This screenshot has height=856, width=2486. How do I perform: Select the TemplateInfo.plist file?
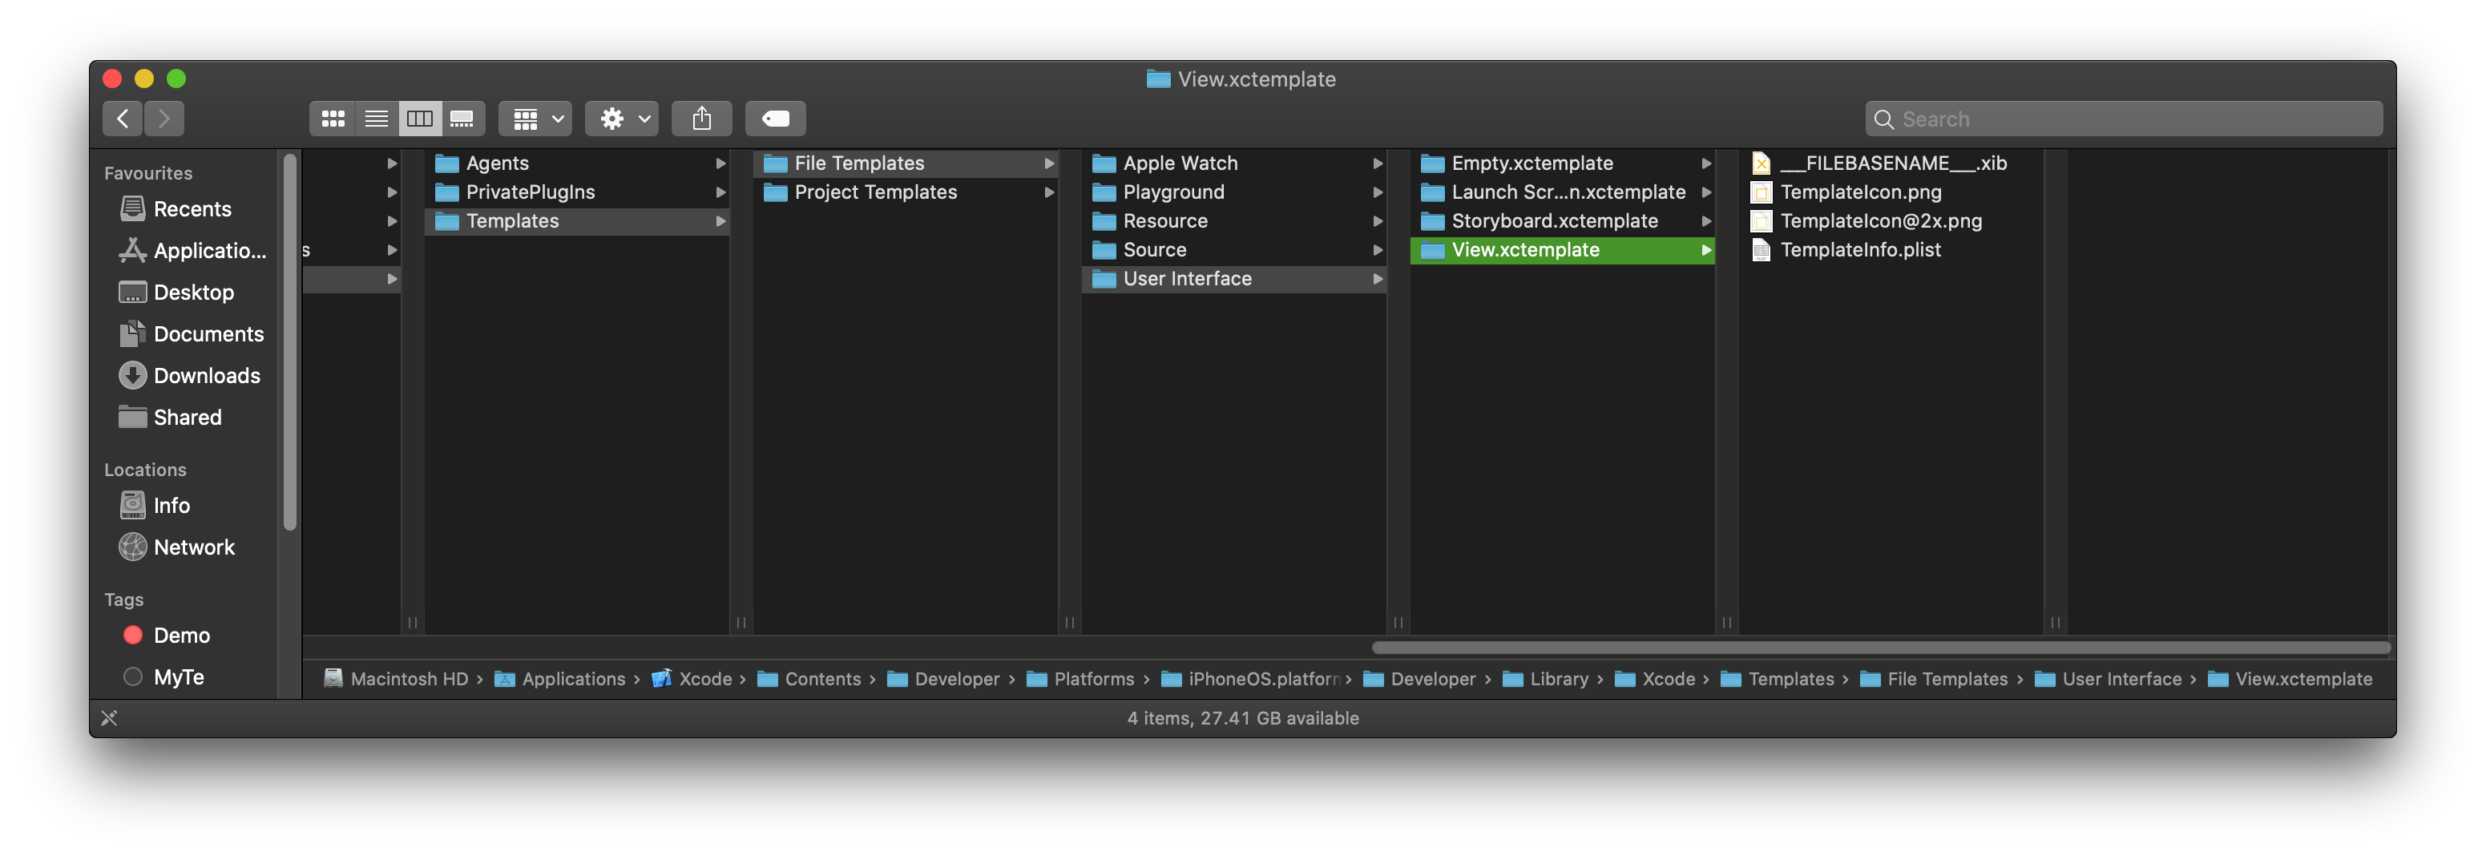click(1859, 250)
